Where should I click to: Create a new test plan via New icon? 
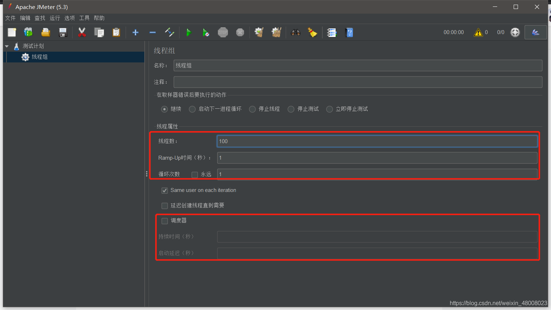12,32
